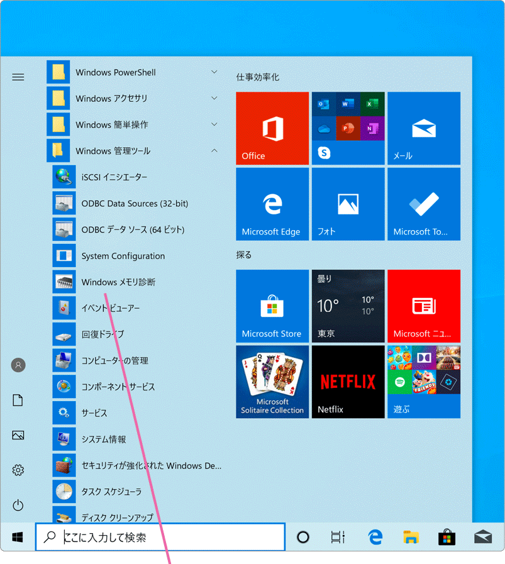This screenshot has height=564, width=505.
Task: Open iSCSI イニシエーター icon
Action: click(64, 177)
